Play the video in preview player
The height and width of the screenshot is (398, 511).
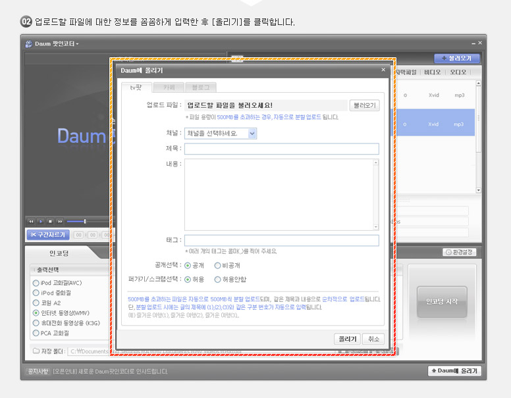tap(41, 222)
